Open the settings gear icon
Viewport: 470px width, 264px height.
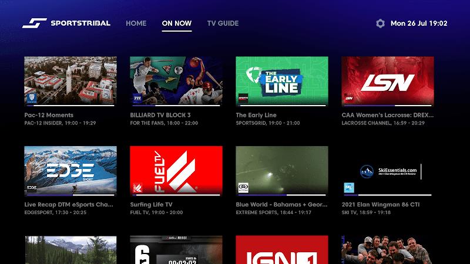(380, 23)
